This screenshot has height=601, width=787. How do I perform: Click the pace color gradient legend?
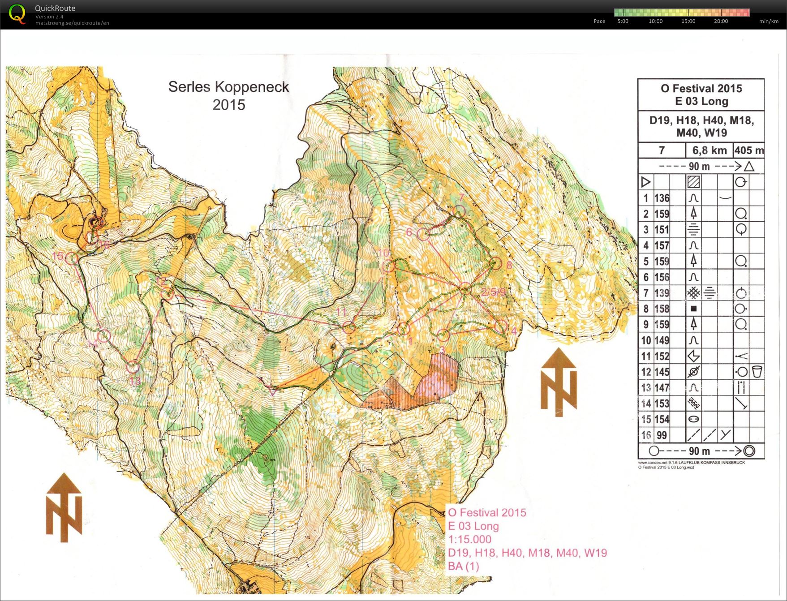[681, 13]
